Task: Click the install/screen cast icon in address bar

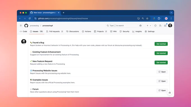Action: (x=138, y=18)
